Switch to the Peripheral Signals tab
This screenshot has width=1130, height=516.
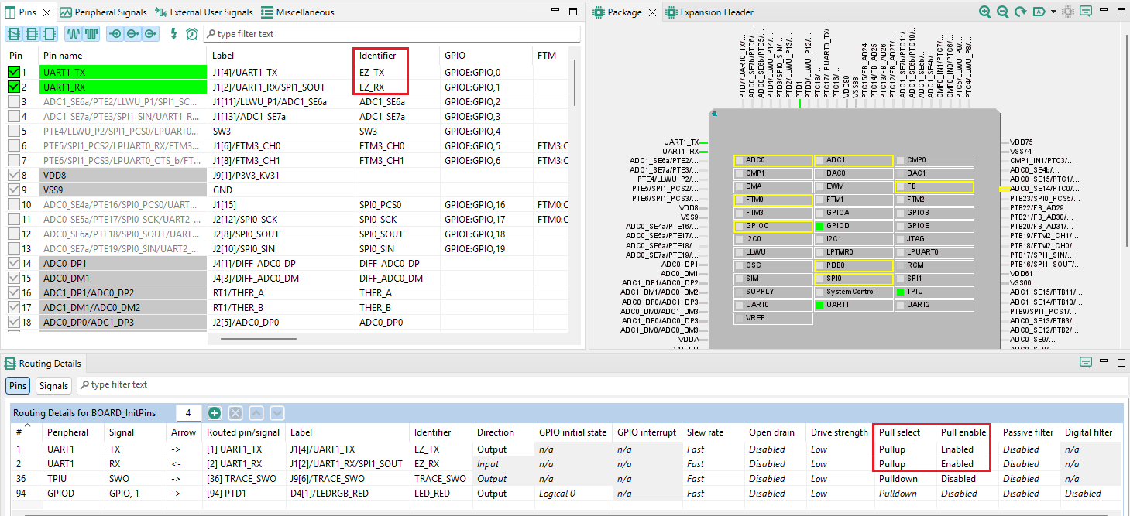pos(104,12)
